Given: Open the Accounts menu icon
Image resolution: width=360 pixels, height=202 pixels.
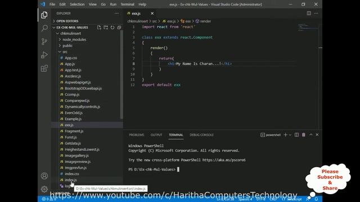Looking at the screenshot, I should [44, 176].
